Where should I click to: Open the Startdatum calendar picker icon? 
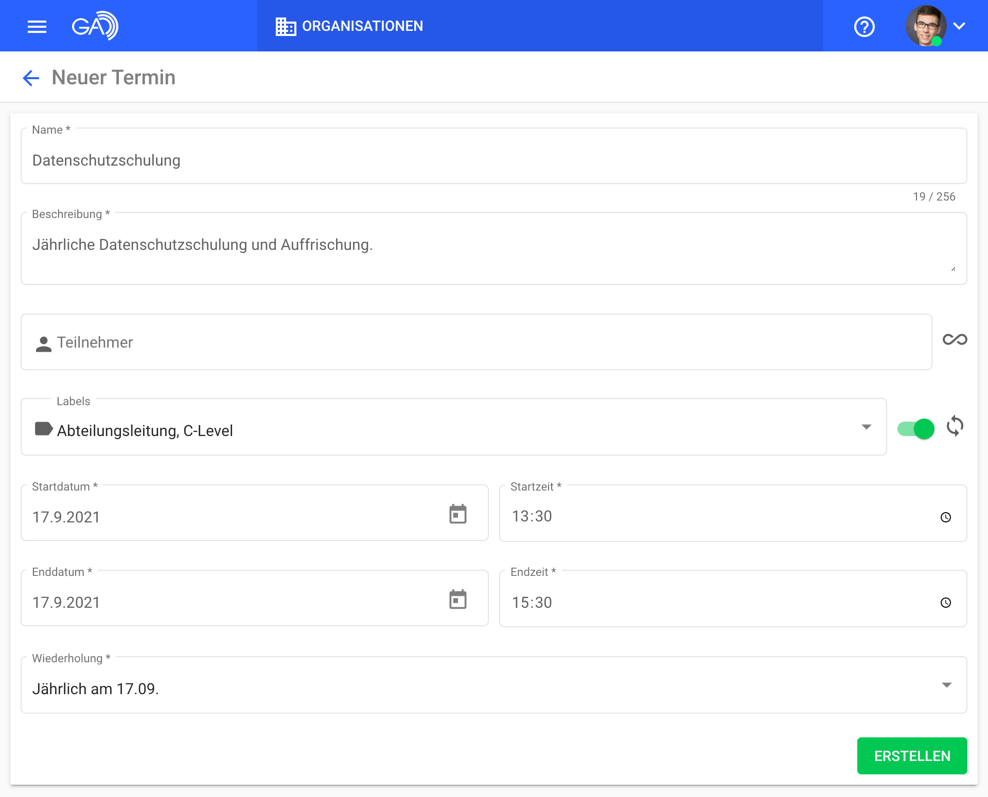click(457, 514)
